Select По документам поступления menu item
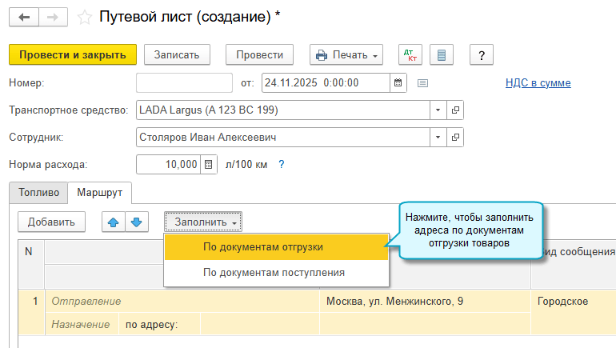 tap(274, 272)
